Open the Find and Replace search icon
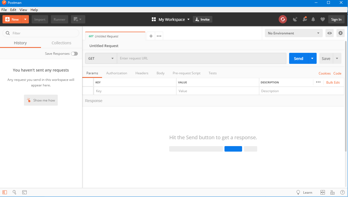This screenshot has height=197, width=348. pyautogui.click(x=15, y=192)
